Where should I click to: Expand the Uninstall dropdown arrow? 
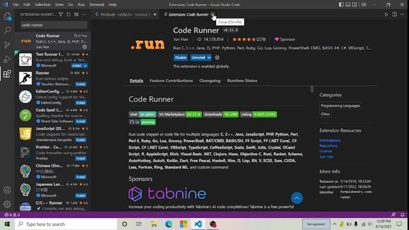[209, 57]
